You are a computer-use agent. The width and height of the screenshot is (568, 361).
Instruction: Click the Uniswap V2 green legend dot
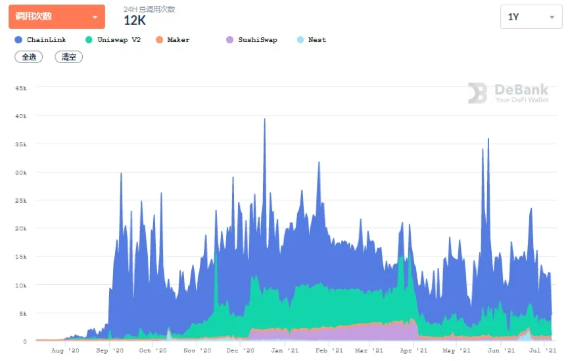[89, 40]
